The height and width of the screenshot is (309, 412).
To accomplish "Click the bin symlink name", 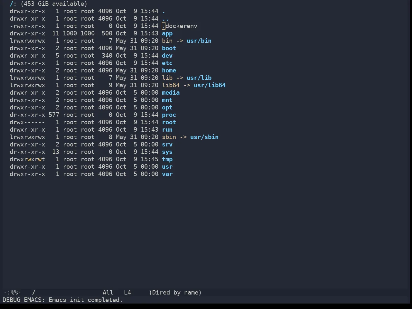I will 167,41.
